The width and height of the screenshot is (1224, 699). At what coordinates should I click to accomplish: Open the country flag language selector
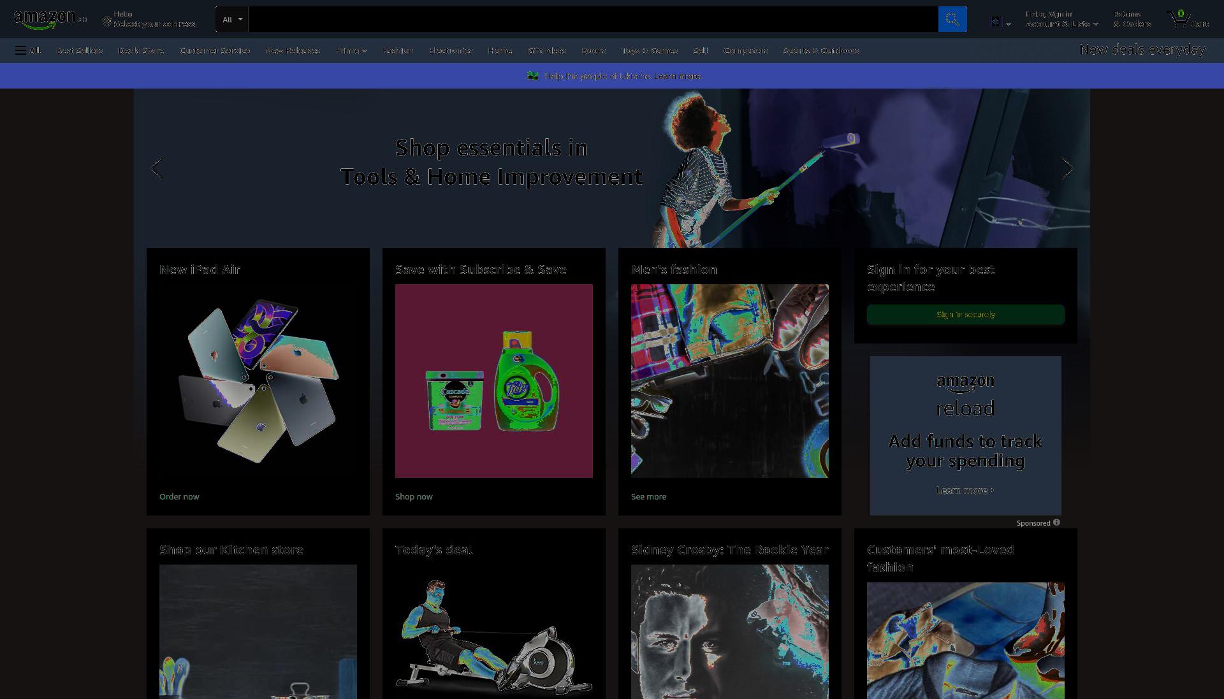(1000, 22)
